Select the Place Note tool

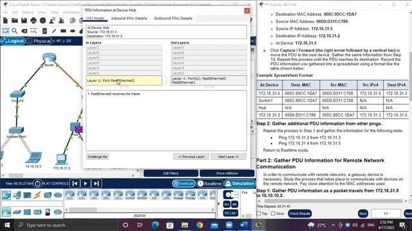tap(44, 31)
